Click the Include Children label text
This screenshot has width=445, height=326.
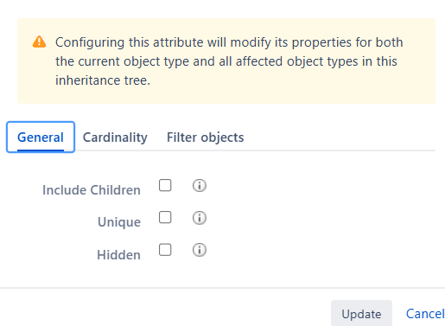coord(92,190)
